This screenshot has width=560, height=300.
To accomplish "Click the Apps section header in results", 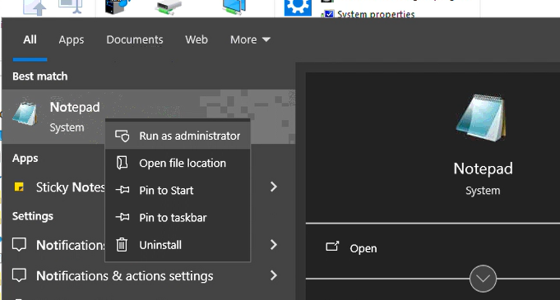I will point(25,158).
